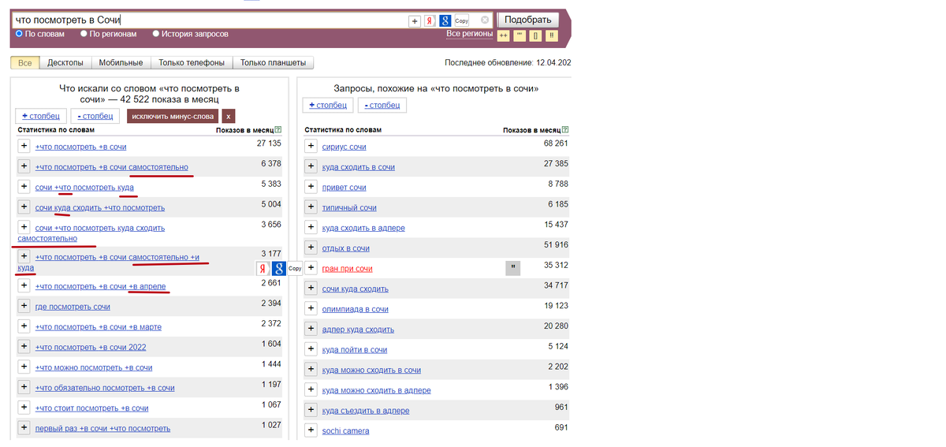Click the grey quote icon in the 'гран при сочи' row
Screen dimensions: 946x447
(512, 268)
